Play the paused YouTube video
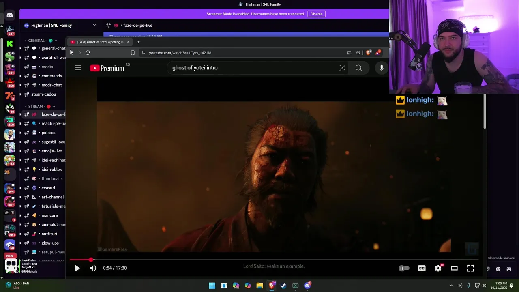The height and width of the screenshot is (292, 519). (77, 268)
